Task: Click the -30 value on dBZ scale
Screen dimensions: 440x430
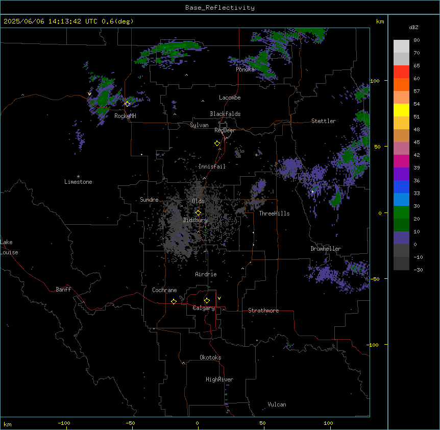Action: pos(418,270)
